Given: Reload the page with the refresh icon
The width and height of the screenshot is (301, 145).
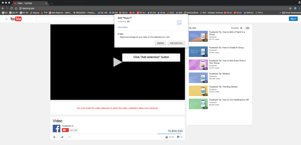Looking at the screenshot, I should [x=12, y=9].
